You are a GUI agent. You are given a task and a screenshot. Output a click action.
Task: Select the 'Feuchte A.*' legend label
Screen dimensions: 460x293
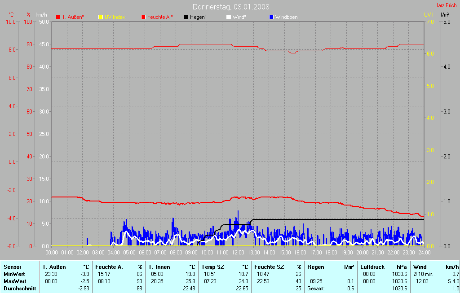pyautogui.click(x=160, y=17)
